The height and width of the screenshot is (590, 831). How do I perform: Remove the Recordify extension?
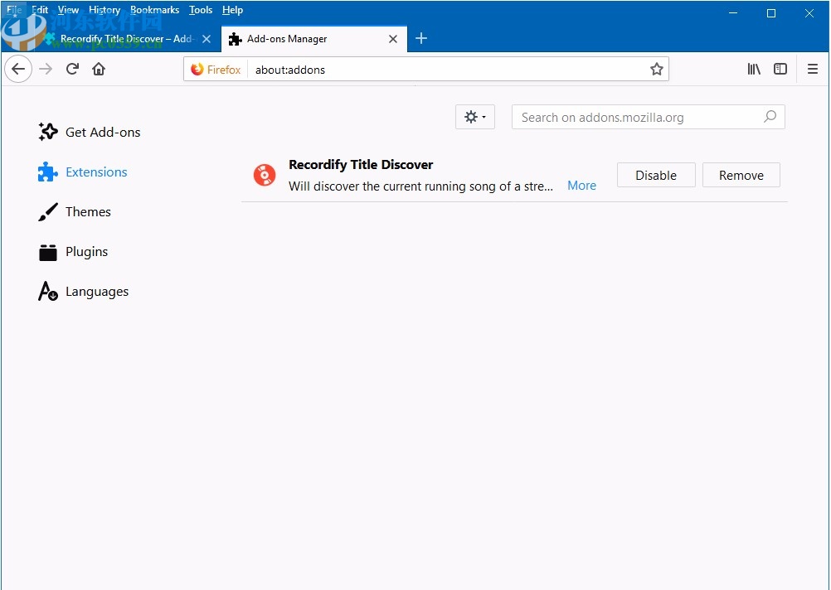point(741,175)
